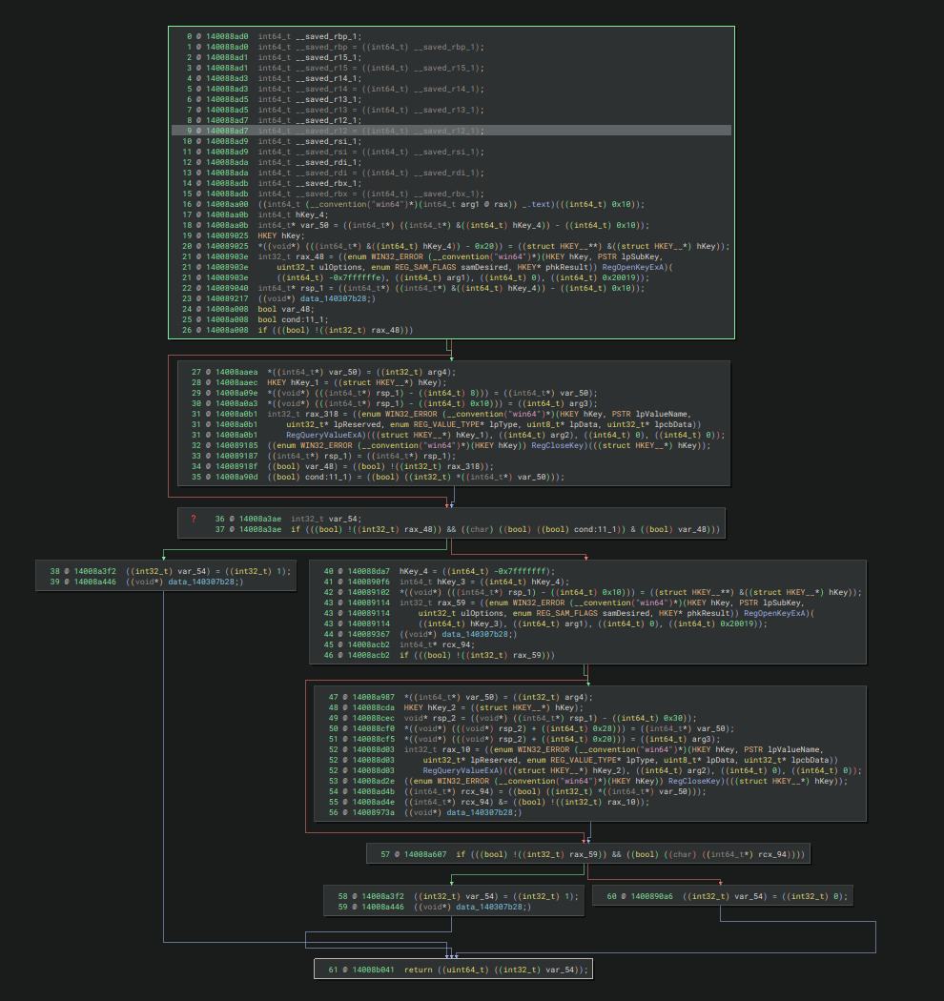944x1001 pixels.
Task: Follow data_140307b28 reference at instruction 56
Action: [x=482, y=812]
